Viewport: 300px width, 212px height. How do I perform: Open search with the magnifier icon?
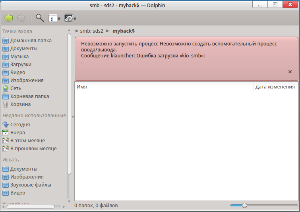click(40, 18)
